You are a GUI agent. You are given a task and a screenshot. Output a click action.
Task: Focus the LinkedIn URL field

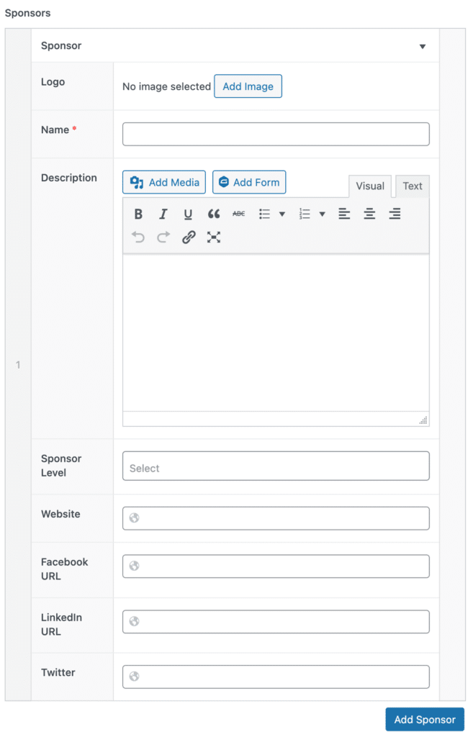click(x=276, y=622)
